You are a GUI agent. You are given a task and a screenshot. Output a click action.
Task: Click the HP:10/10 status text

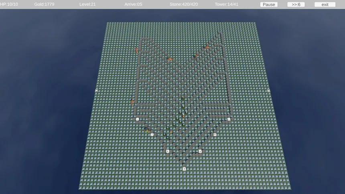(9, 4)
